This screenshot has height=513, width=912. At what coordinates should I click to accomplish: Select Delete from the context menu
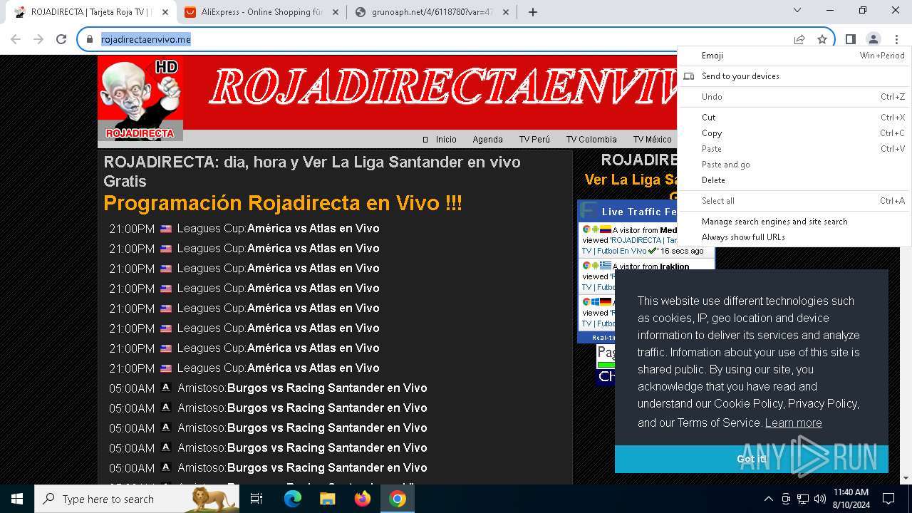point(794,180)
